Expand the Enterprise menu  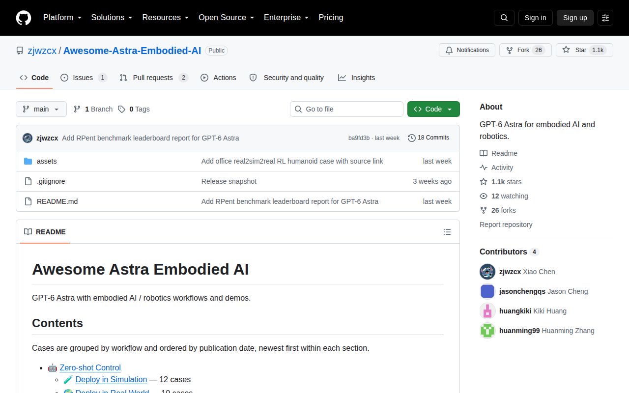pos(286,18)
